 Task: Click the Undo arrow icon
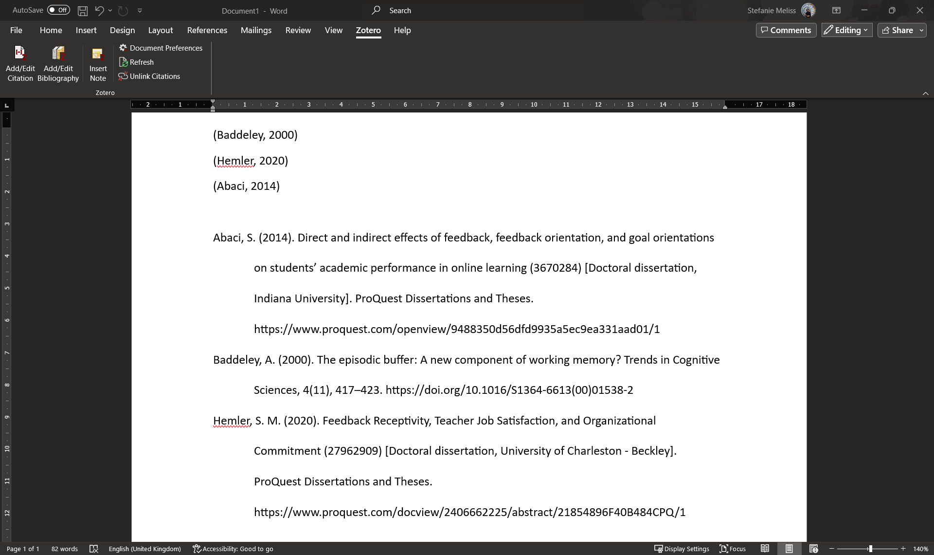click(99, 10)
